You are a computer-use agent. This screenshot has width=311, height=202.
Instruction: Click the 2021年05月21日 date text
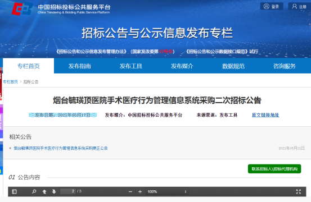coord(291,148)
